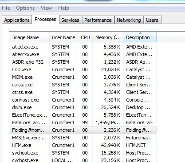
Task: Click the Desktop ... description cell
Action: [x=138, y=107]
